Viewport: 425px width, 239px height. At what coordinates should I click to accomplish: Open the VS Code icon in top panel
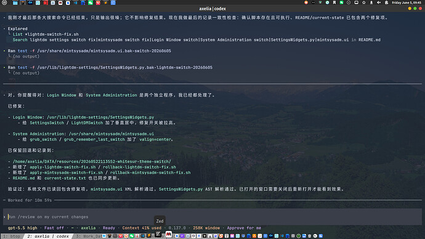pos(76,2)
